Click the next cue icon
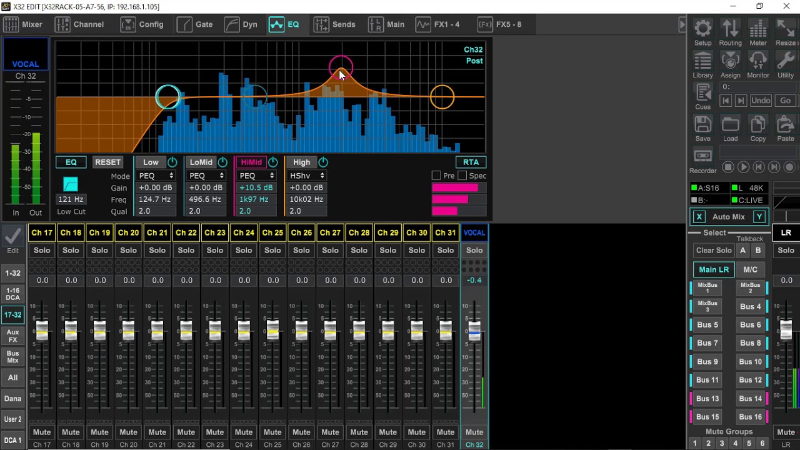This screenshot has height=450, width=800. click(741, 101)
